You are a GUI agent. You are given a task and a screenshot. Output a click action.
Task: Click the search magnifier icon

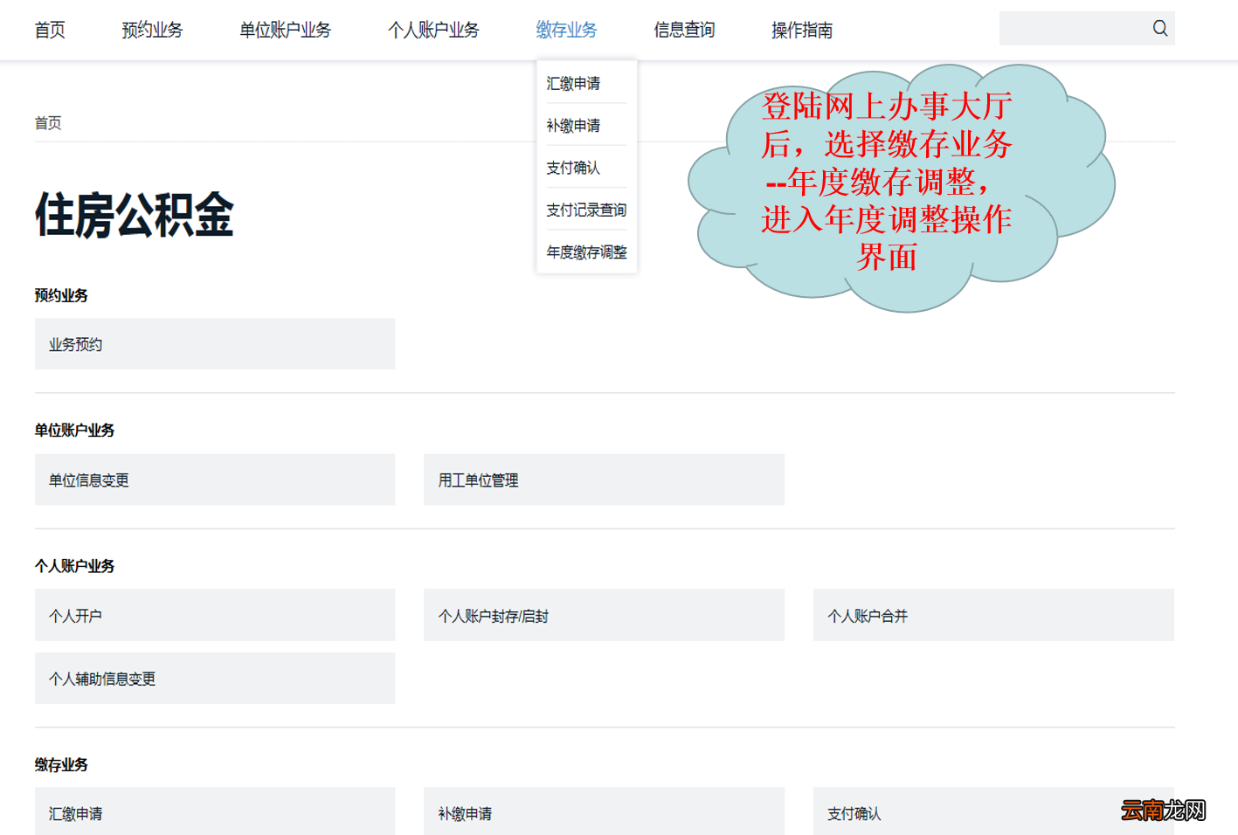(1160, 28)
